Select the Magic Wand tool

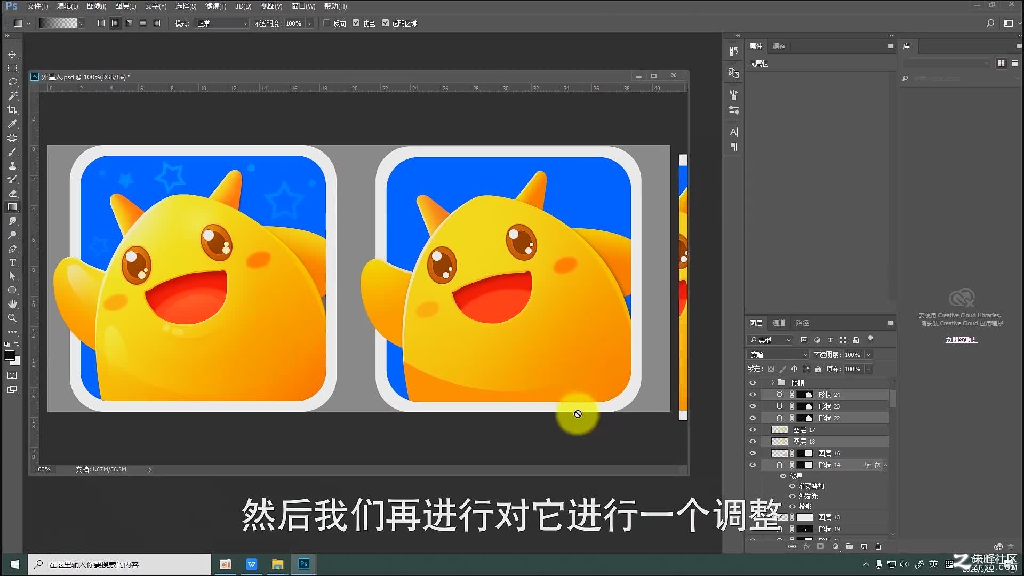12,96
